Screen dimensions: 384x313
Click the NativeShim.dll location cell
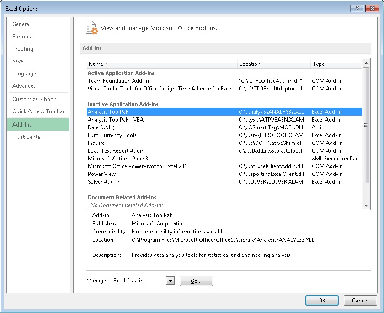tap(271, 143)
